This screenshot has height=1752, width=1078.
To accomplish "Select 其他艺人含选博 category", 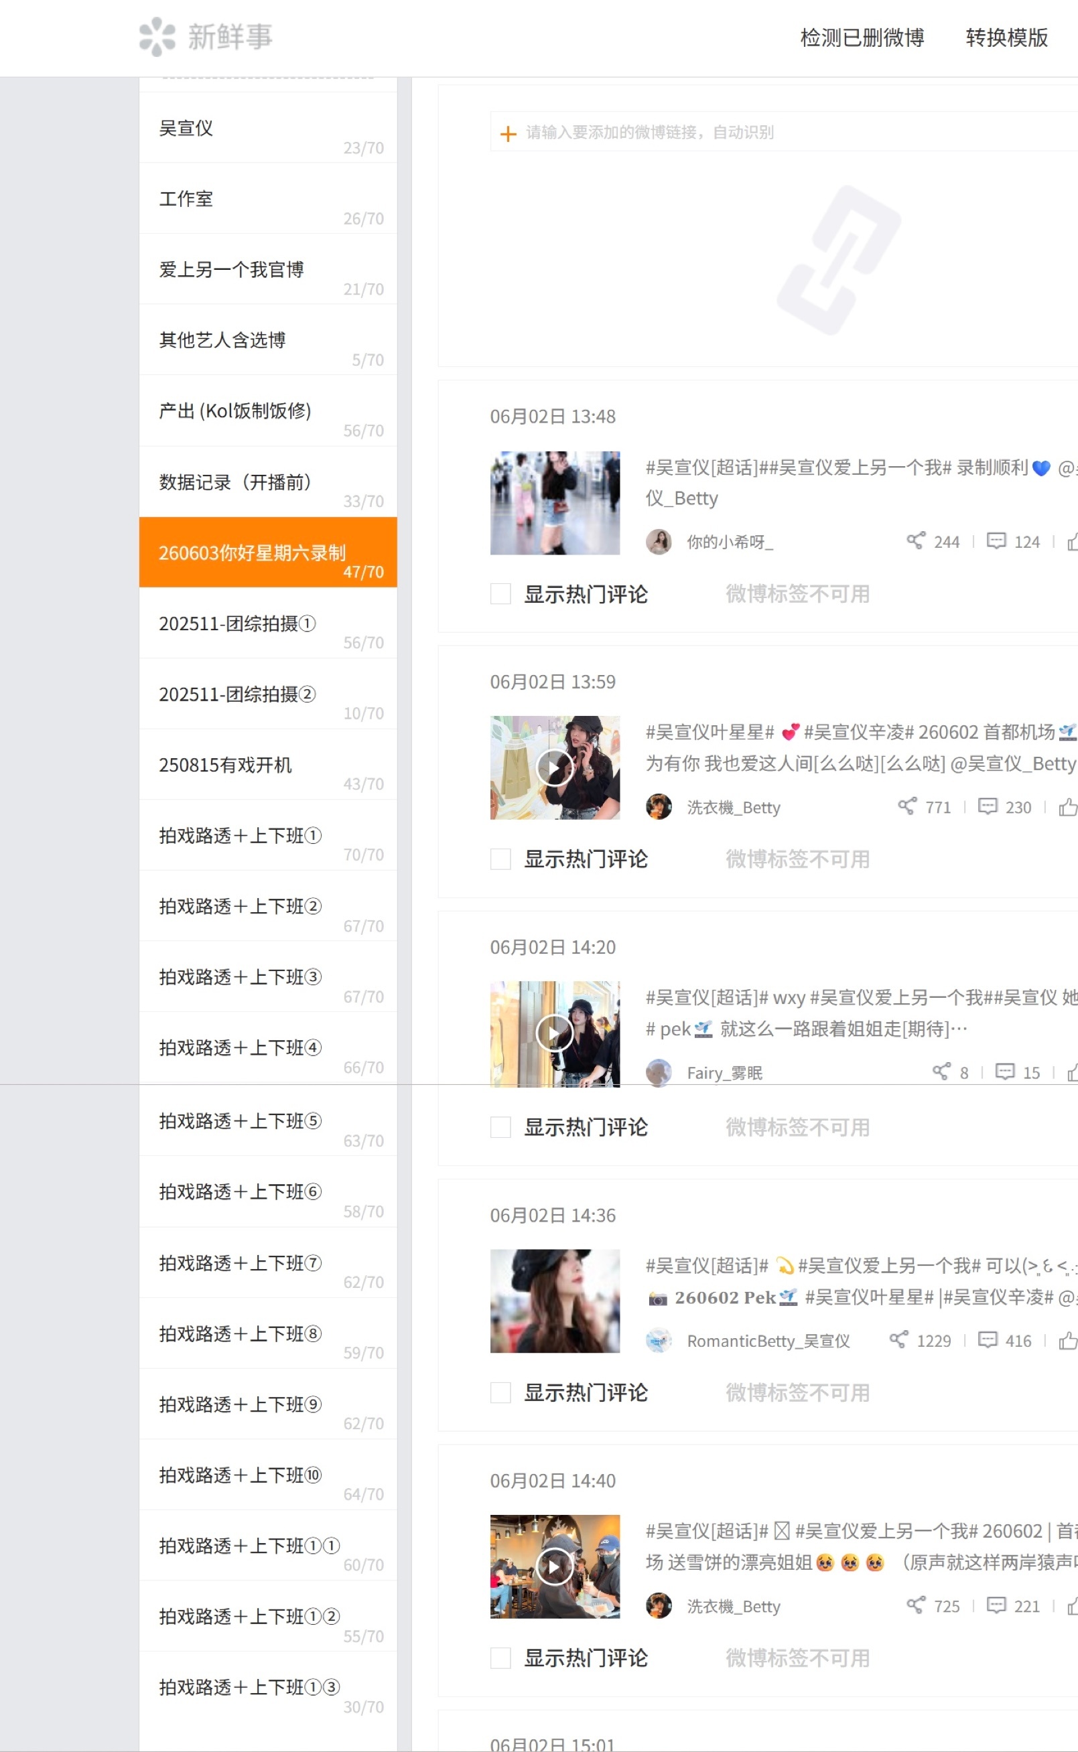I will point(268,339).
